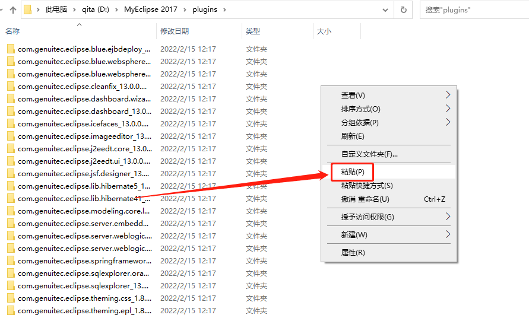Sort by 名称 column header

tap(12, 31)
